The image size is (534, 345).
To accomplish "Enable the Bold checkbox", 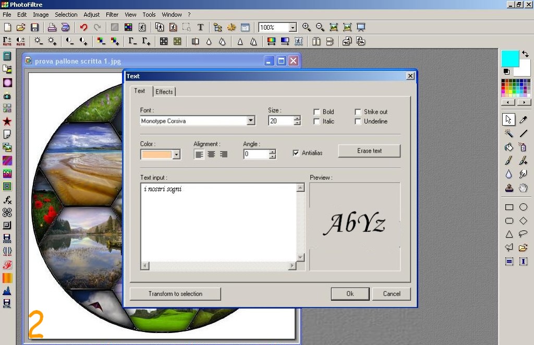I will [x=317, y=112].
